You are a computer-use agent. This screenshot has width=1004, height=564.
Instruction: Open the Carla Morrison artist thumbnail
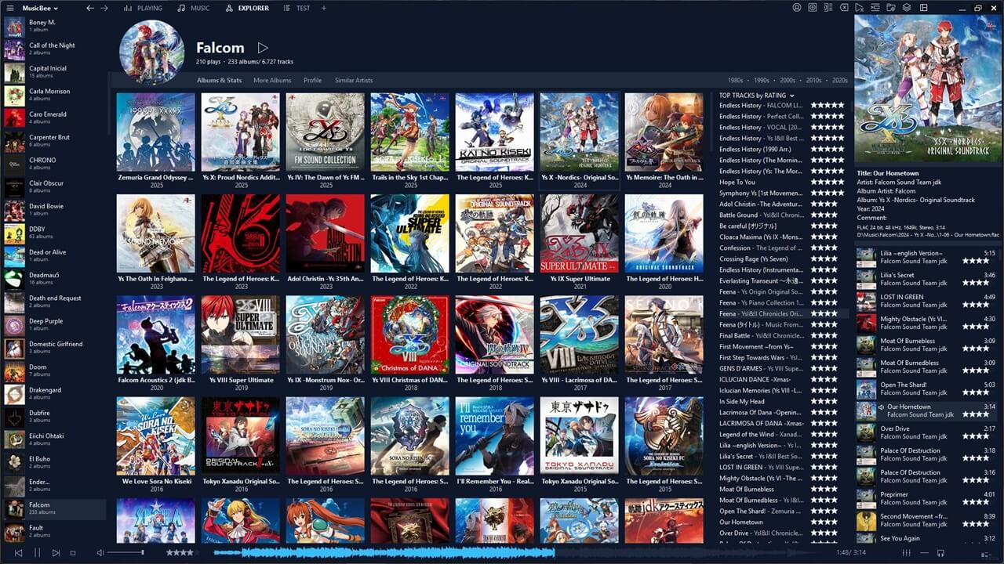pyautogui.click(x=14, y=96)
